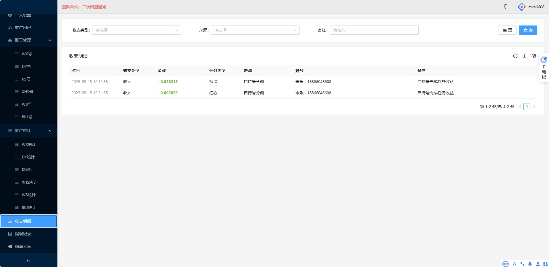Select XHS号 under account management
This screenshot has height=267, width=549.
tap(28, 92)
